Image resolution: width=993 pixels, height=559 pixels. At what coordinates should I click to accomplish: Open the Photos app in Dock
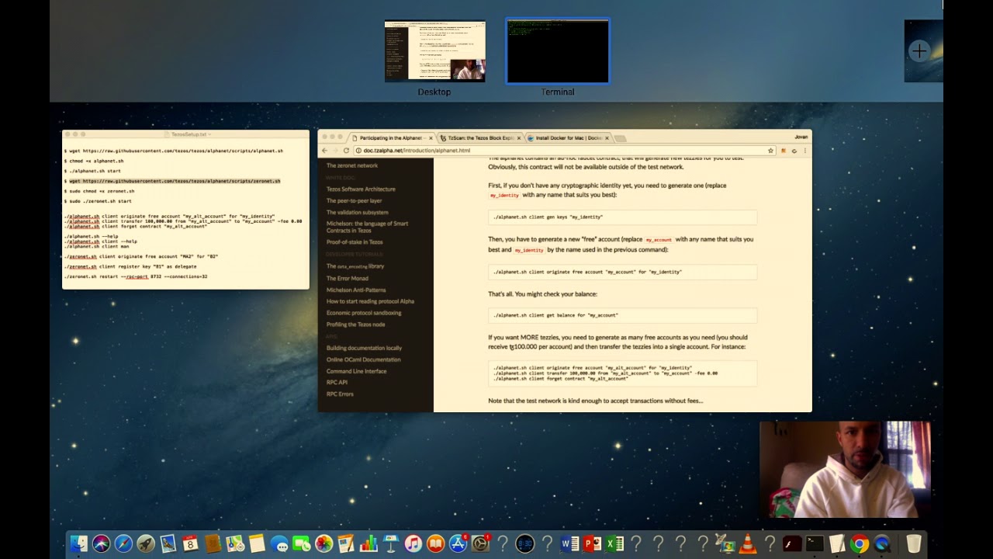click(x=324, y=544)
